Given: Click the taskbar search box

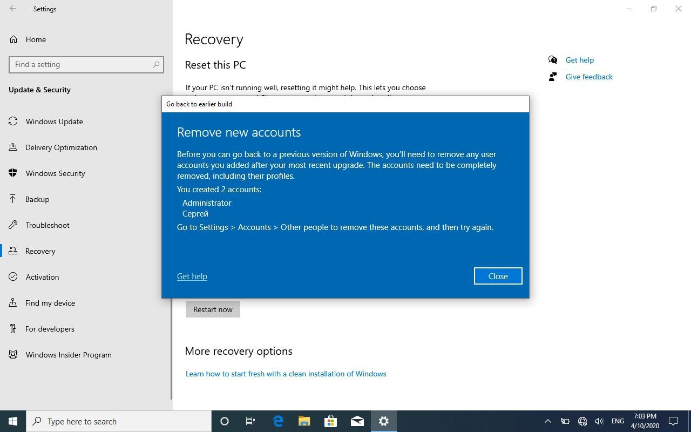Looking at the screenshot, I should pos(119,421).
